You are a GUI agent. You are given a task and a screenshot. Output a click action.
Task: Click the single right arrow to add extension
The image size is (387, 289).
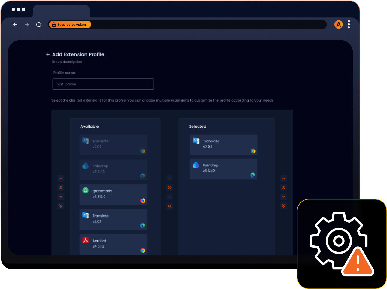click(x=169, y=178)
